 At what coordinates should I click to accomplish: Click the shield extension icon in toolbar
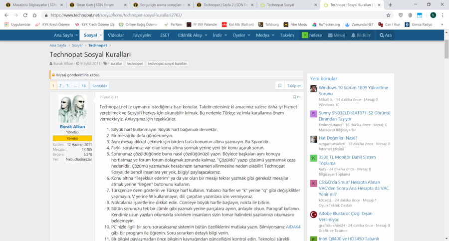click(x=401, y=15)
